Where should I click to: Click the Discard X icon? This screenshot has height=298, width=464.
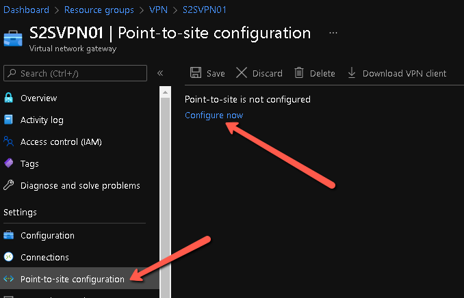pyautogui.click(x=242, y=72)
